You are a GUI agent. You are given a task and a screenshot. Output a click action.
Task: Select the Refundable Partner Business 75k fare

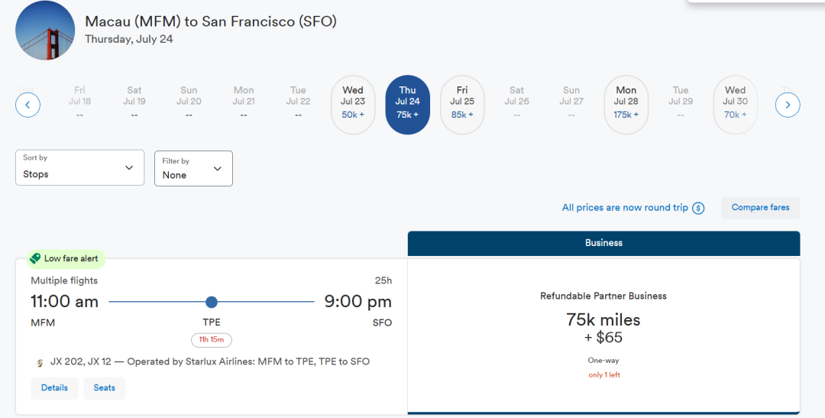(603, 329)
